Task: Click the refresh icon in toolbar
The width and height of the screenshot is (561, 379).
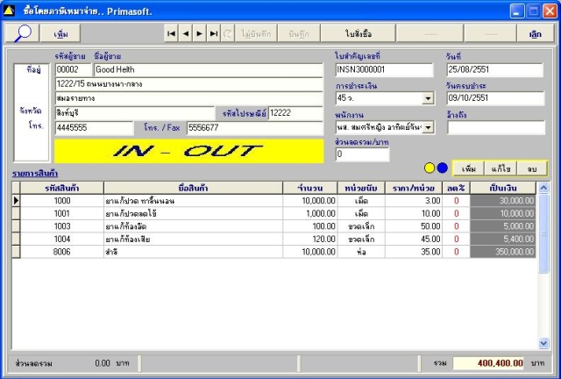Action: click(x=228, y=33)
